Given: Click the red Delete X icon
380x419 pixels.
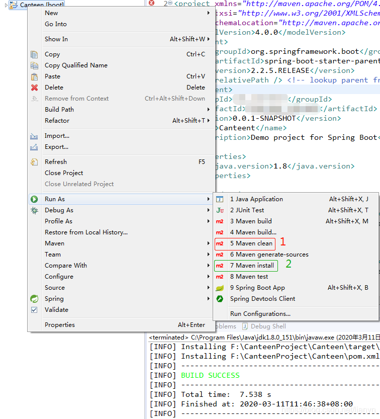Looking at the screenshot, I should tap(34, 88).
